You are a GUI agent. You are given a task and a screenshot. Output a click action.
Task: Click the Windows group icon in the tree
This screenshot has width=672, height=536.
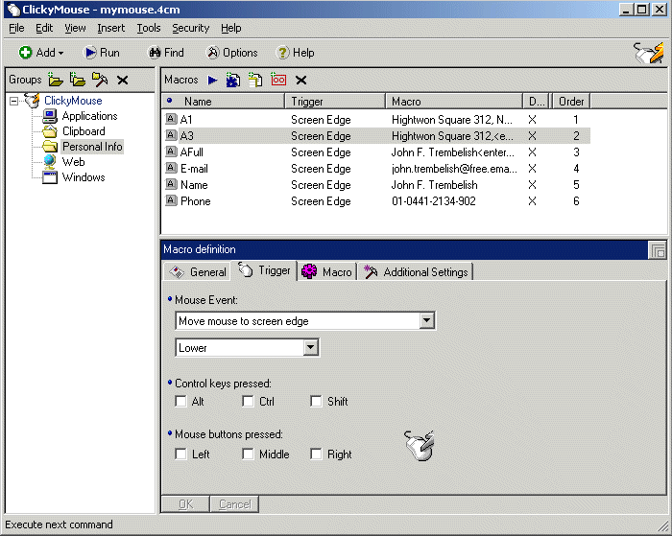(x=50, y=177)
